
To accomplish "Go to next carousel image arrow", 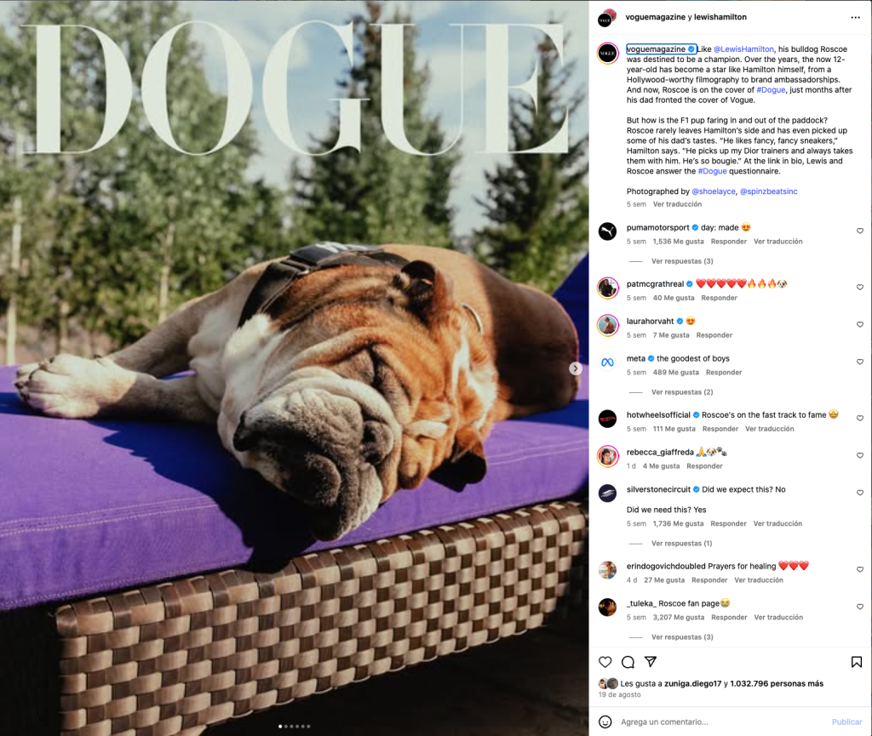I will 576,368.
